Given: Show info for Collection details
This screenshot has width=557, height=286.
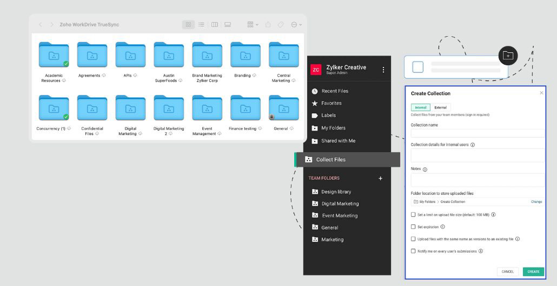Looking at the screenshot, I should coord(473,145).
